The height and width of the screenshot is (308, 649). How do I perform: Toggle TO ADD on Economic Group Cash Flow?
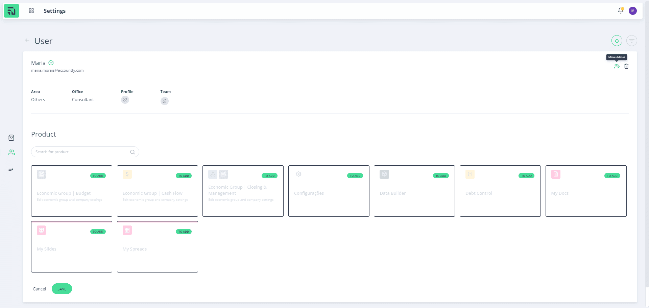point(184,176)
